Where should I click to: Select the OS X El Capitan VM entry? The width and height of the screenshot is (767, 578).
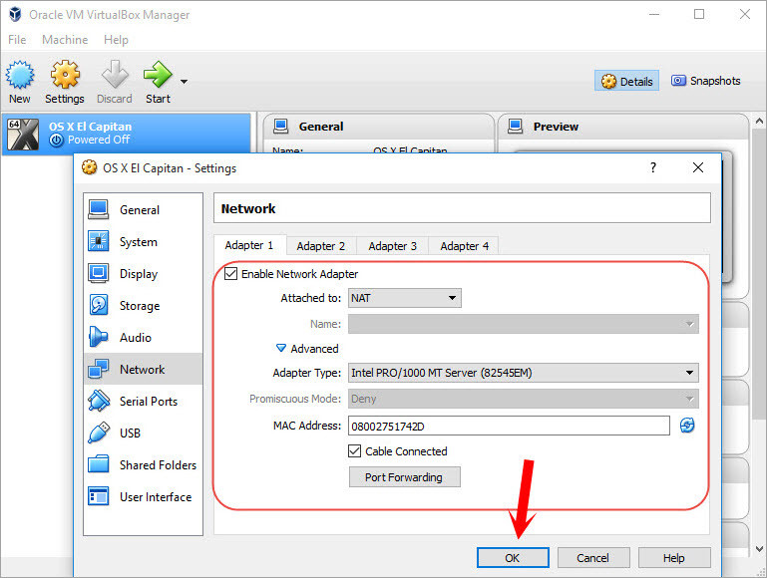pyautogui.click(x=127, y=134)
